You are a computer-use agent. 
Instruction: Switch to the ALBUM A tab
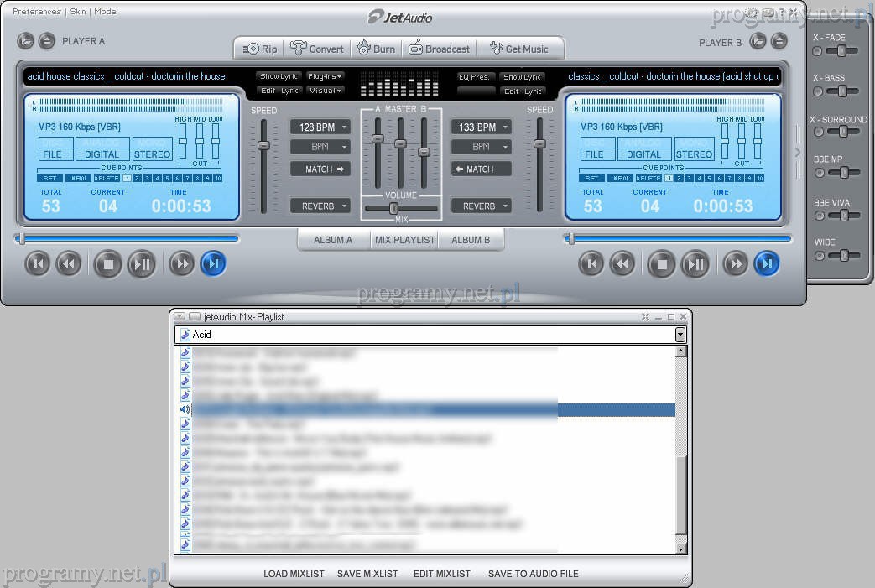coord(333,240)
